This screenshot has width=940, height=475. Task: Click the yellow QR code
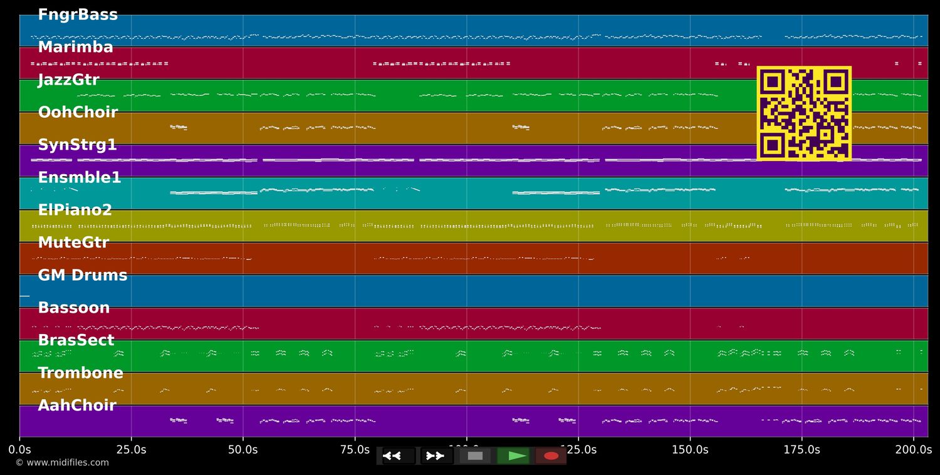coord(804,113)
